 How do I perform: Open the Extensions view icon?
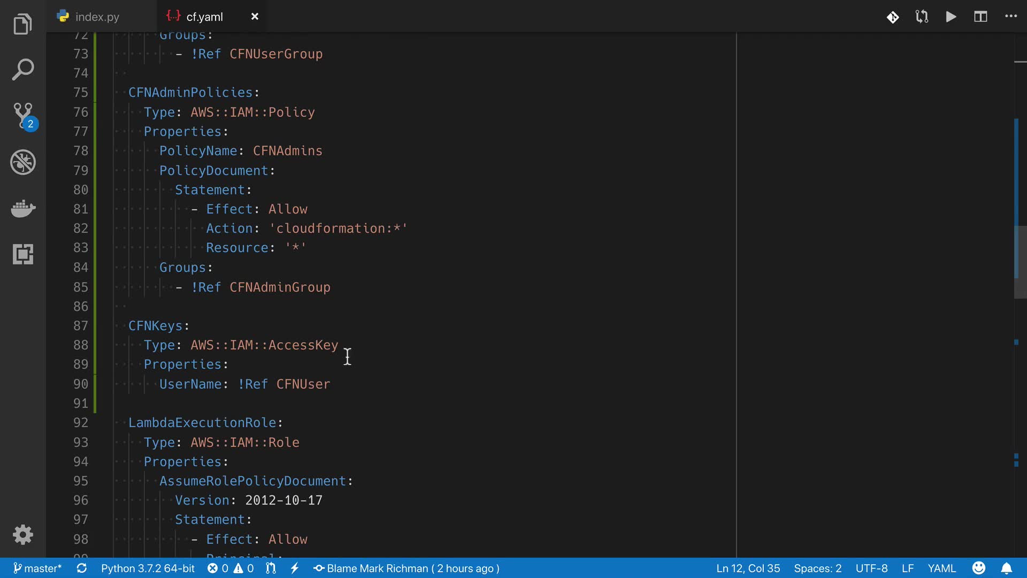tap(22, 254)
